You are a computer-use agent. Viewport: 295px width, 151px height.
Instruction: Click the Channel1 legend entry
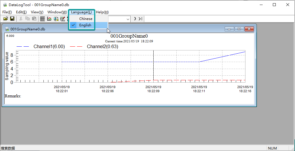point(41,46)
